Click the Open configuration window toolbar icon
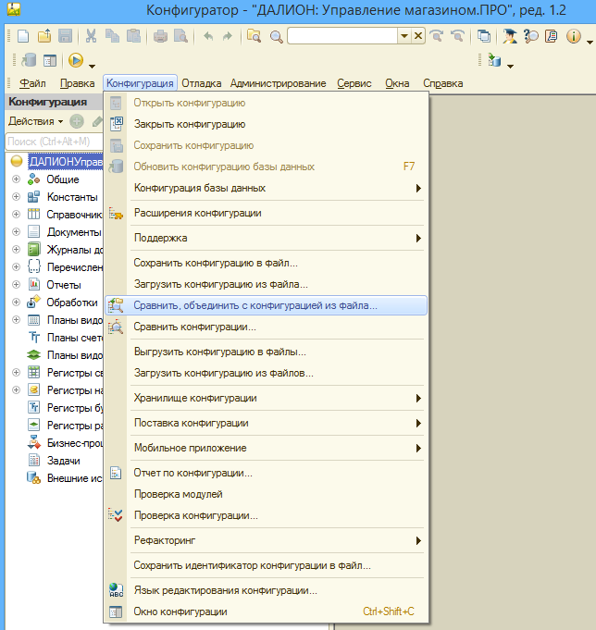Viewport: 596px width, 630px height. pyautogui.click(x=50, y=61)
